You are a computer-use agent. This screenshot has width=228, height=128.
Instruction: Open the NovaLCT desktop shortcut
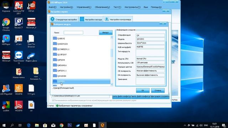(19, 23)
